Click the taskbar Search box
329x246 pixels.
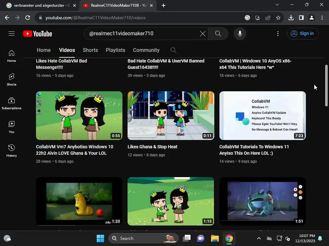click(143, 238)
